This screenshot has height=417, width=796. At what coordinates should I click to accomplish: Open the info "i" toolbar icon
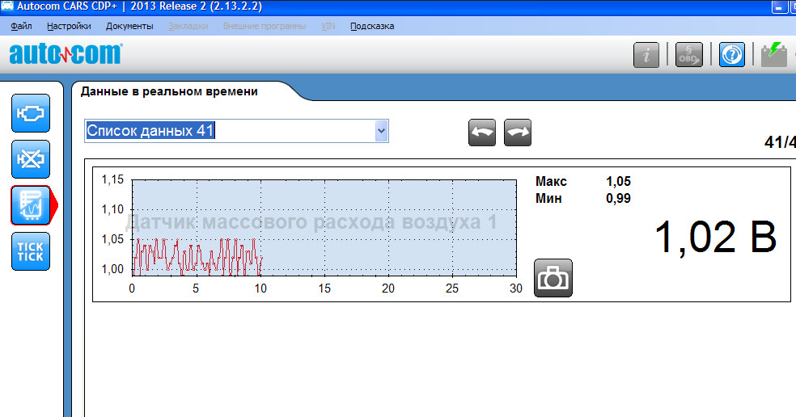(x=646, y=55)
